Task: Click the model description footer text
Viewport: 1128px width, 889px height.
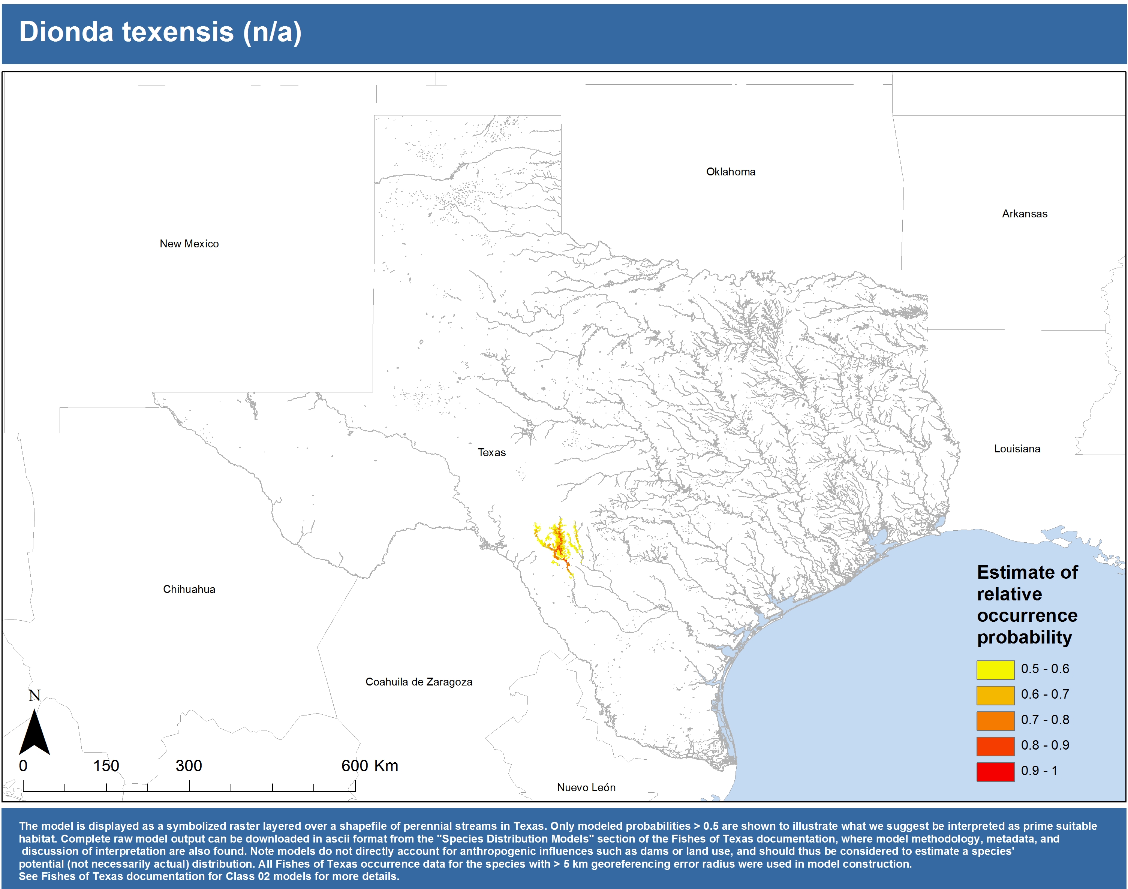Action: [x=557, y=850]
